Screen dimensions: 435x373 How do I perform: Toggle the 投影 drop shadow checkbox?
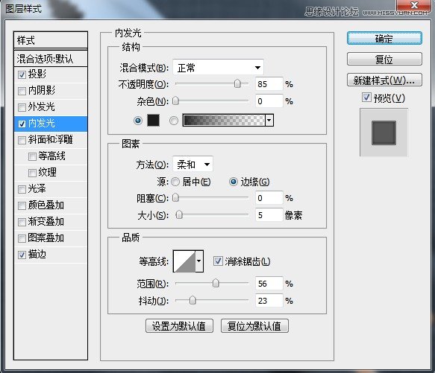22,74
